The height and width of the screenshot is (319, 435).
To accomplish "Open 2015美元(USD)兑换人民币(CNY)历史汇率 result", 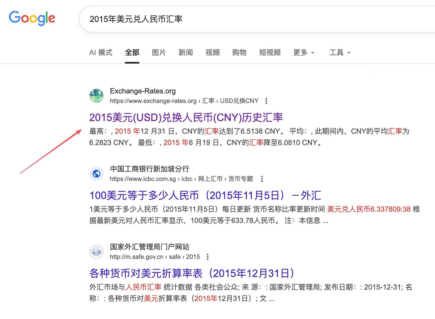I will pyautogui.click(x=186, y=117).
